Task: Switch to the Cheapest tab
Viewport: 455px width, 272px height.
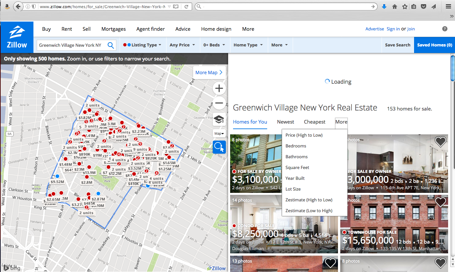Action: click(x=314, y=122)
